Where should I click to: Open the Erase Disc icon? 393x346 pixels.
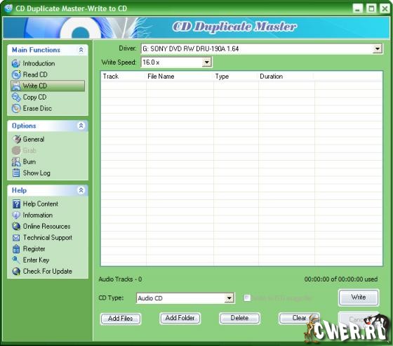pyautogui.click(x=16, y=108)
